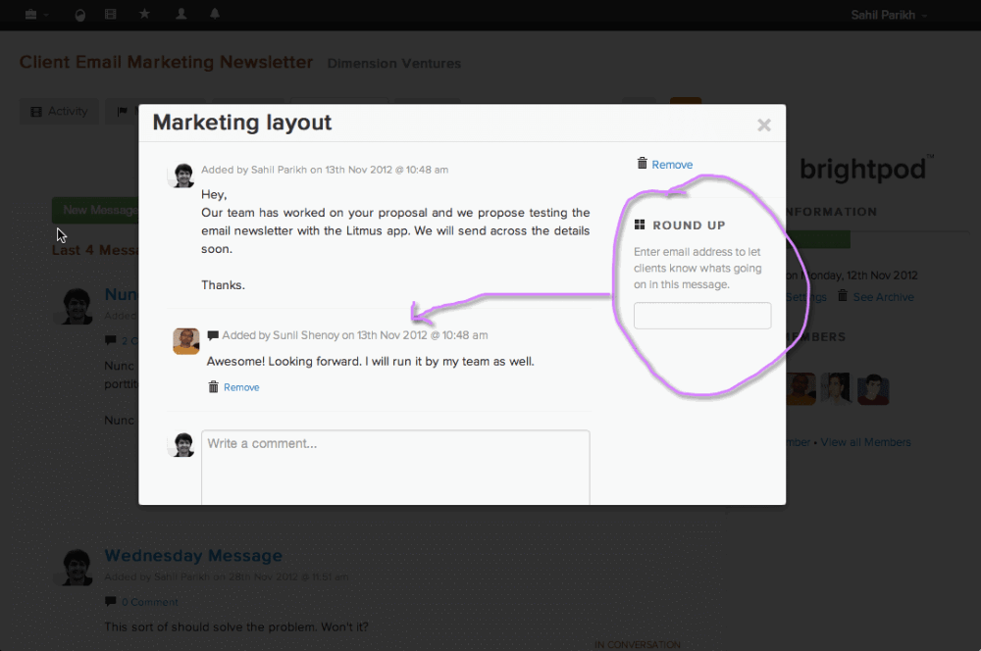The height and width of the screenshot is (651, 981).
Task: Click the red-shirt member avatar in sidebar
Action: 873,389
